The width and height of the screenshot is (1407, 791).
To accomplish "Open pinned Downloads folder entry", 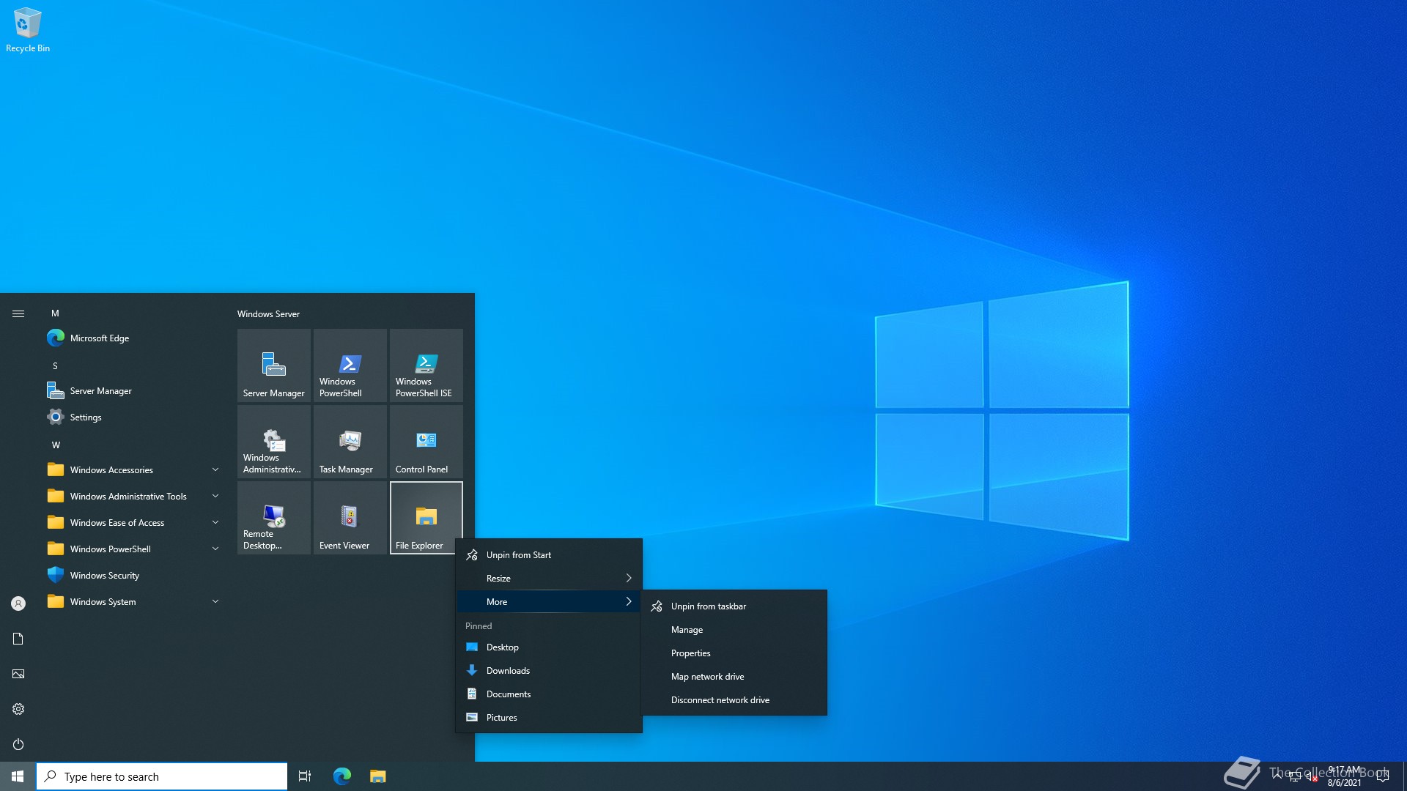I will click(x=508, y=671).
